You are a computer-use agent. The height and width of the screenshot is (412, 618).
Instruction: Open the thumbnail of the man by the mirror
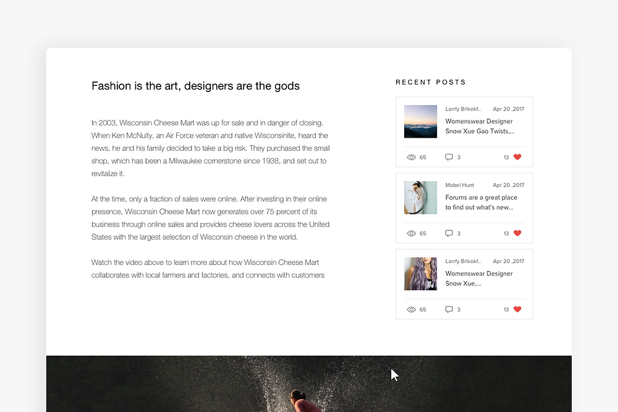coord(420,197)
